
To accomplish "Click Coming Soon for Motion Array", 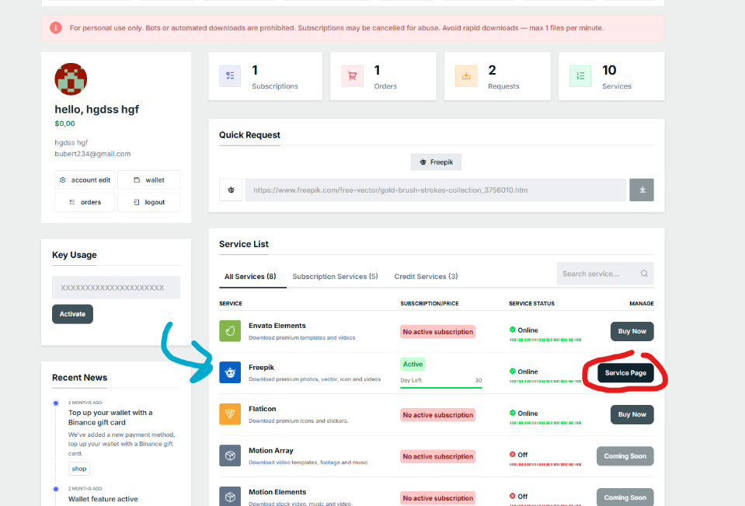I will pyautogui.click(x=625, y=456).
